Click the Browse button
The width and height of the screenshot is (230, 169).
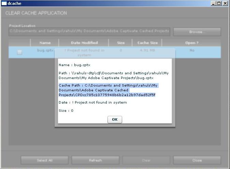(197, 32)
